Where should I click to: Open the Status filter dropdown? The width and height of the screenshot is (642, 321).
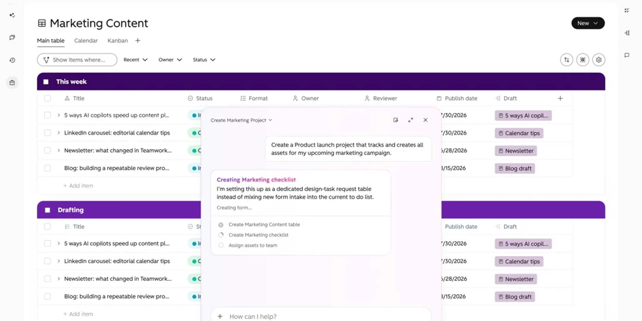[204, 60]
